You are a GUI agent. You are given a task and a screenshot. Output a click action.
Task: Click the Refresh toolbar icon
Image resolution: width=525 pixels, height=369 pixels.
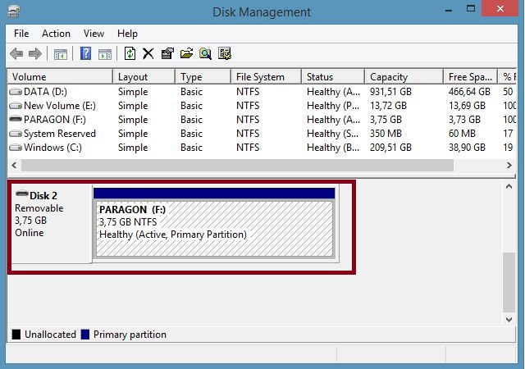click(130, 53)
